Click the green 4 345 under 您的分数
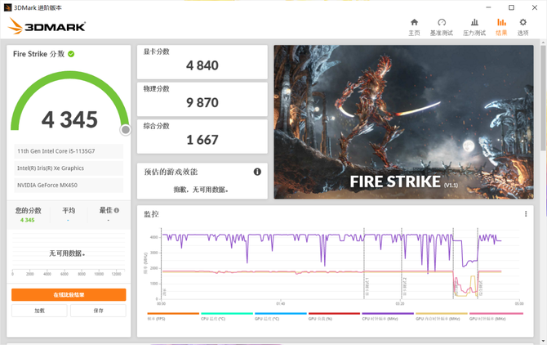 point(27,220)
